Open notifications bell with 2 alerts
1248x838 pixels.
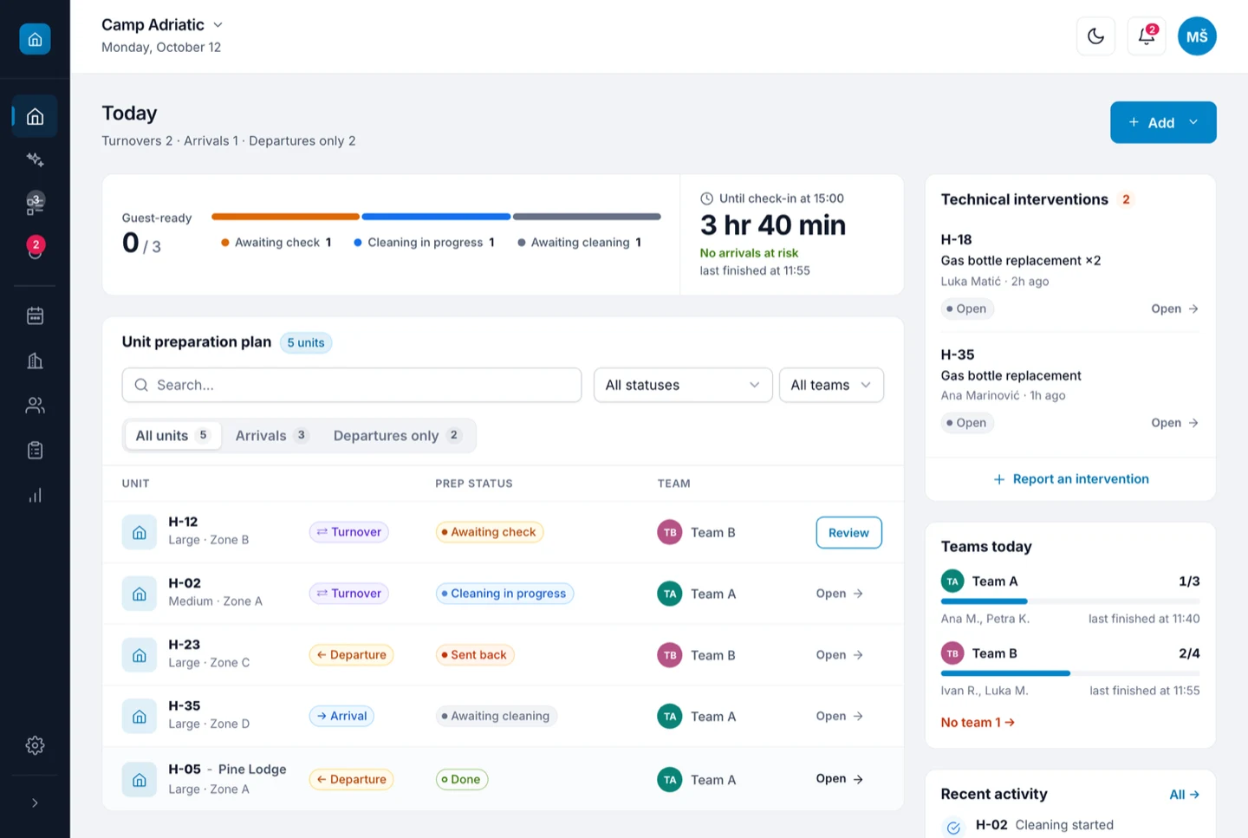tap(1147, 36)
